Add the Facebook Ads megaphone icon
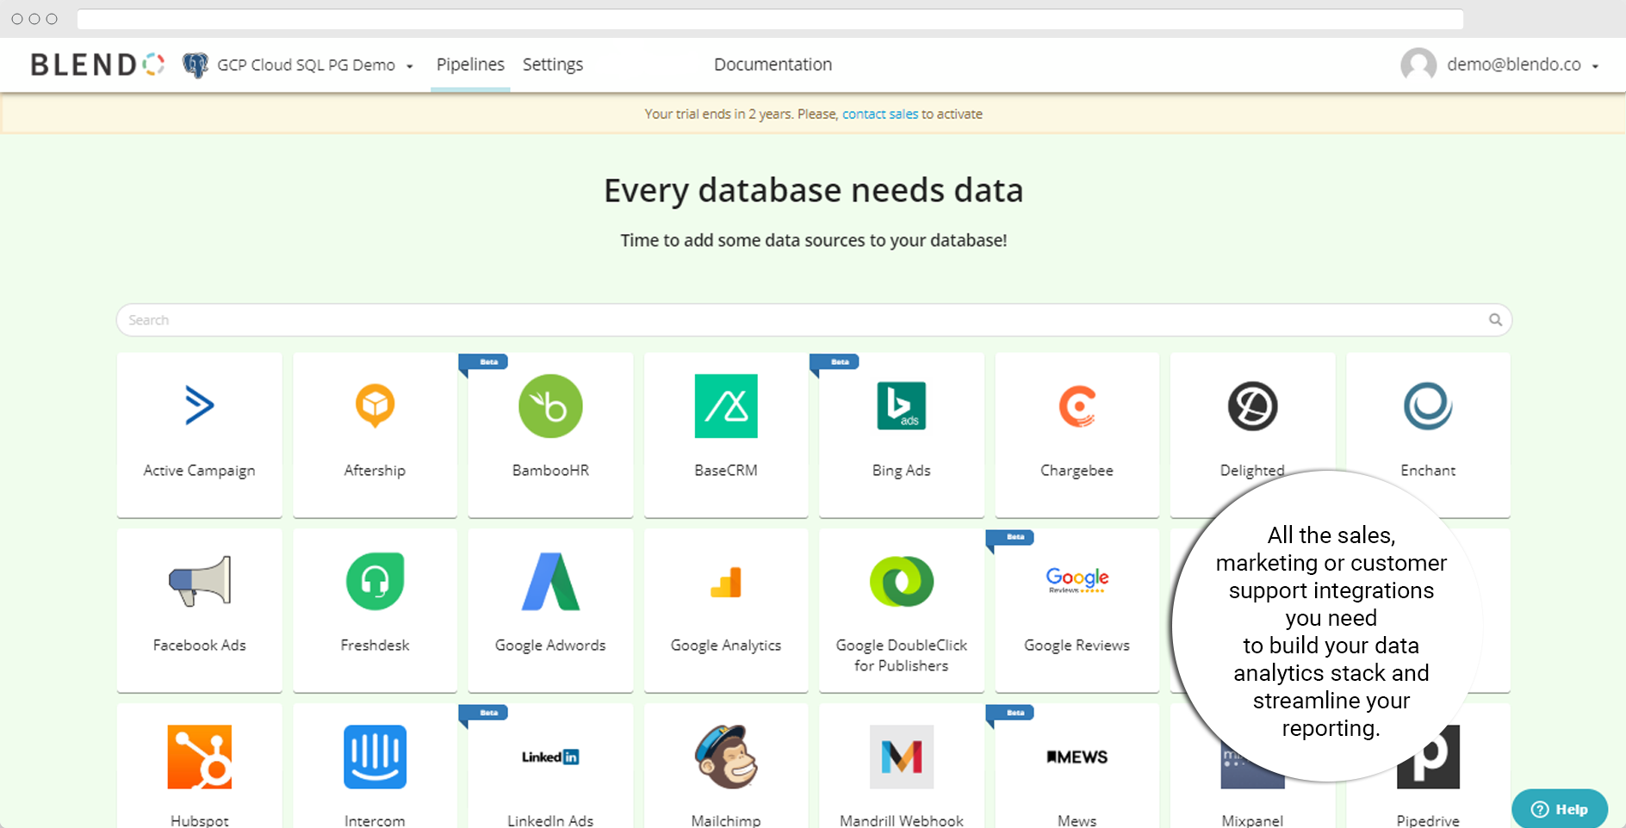The width and height of the screenshot is (1626, 828). (200, 582)
